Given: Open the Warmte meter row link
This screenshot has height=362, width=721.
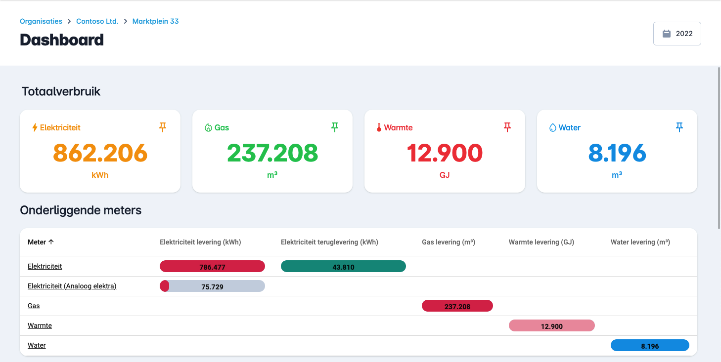Looking at the screenshot, I should pyautogui.click(x=40, y=325).
